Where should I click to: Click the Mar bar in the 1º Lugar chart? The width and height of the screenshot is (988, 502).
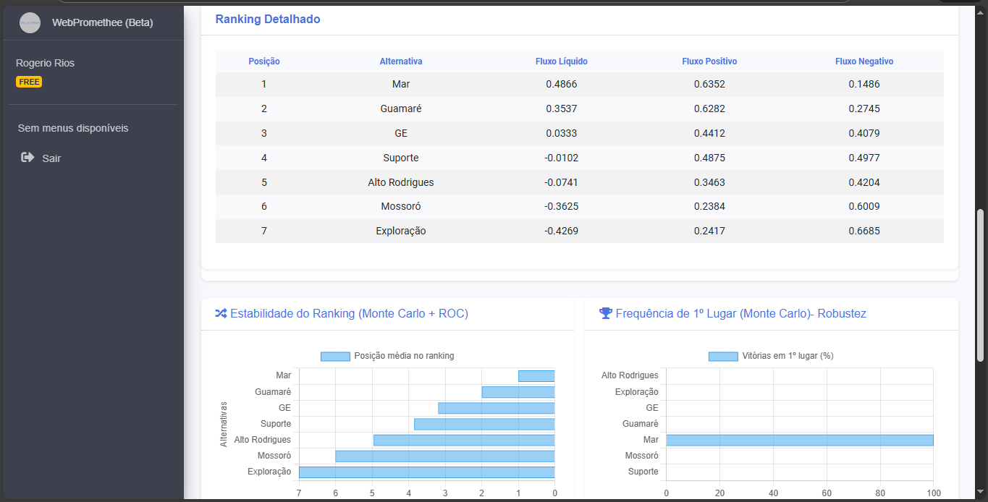pos(799,440)
